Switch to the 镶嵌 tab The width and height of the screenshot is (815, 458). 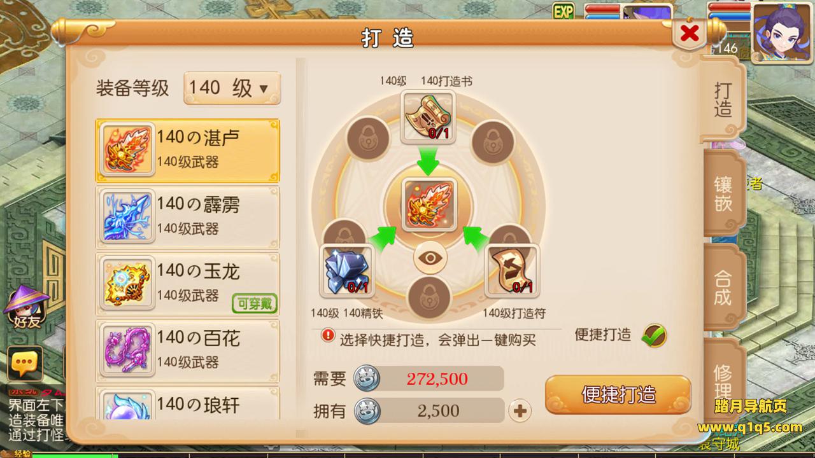[x=723, y=193]
